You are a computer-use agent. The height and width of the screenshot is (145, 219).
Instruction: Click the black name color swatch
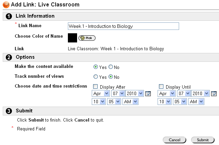(x=72, y=38)
